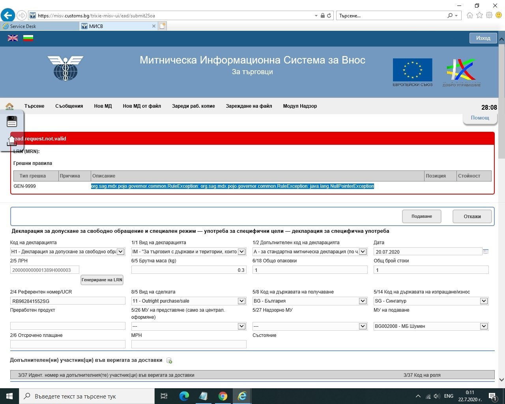Switch to the Service Desk tab
Viewport: 505px width, 404px height.
(39, 26)
